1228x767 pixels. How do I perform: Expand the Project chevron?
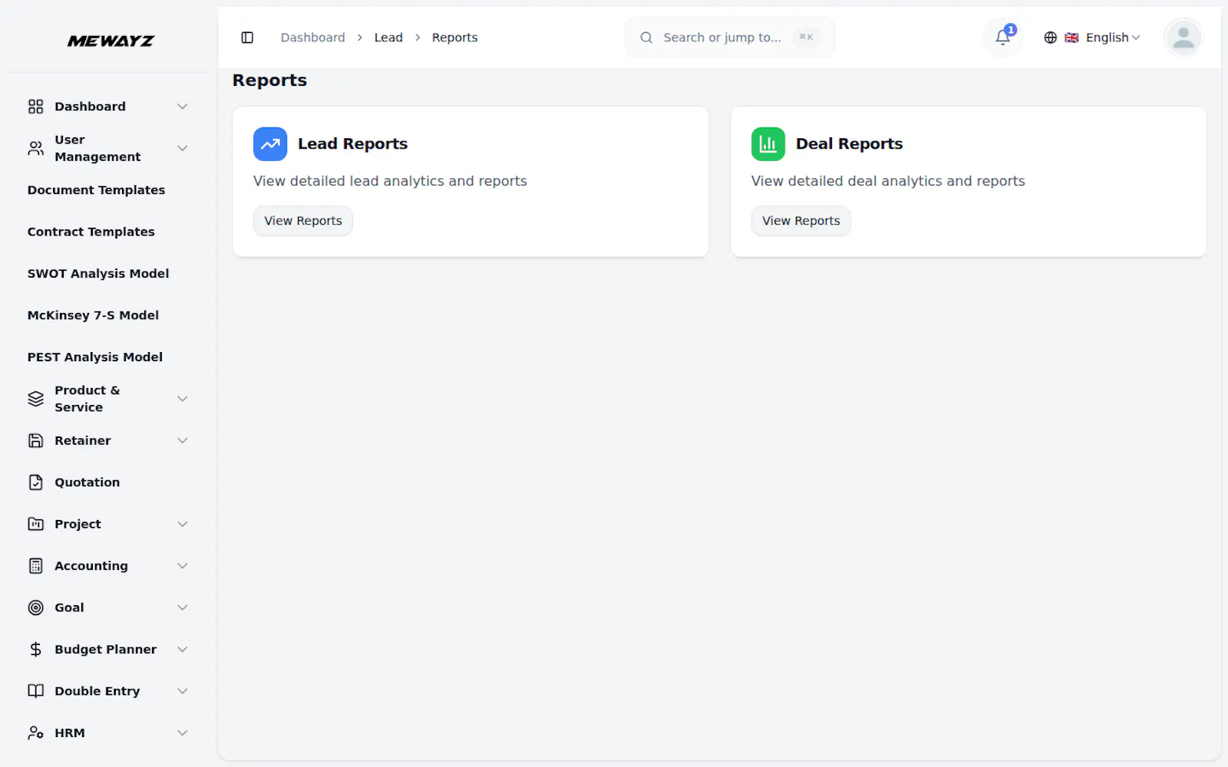pos(183,525)
